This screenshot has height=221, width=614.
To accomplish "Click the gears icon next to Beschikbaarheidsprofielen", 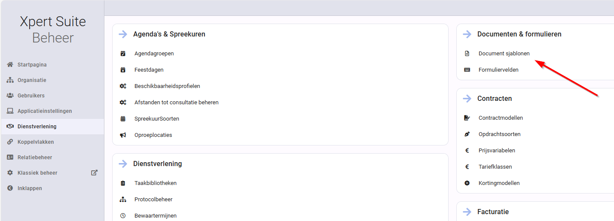I will (123, 86).
